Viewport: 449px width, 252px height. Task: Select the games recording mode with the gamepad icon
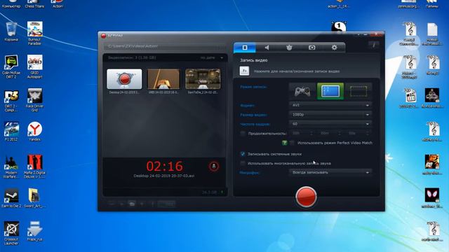(302, 92)
